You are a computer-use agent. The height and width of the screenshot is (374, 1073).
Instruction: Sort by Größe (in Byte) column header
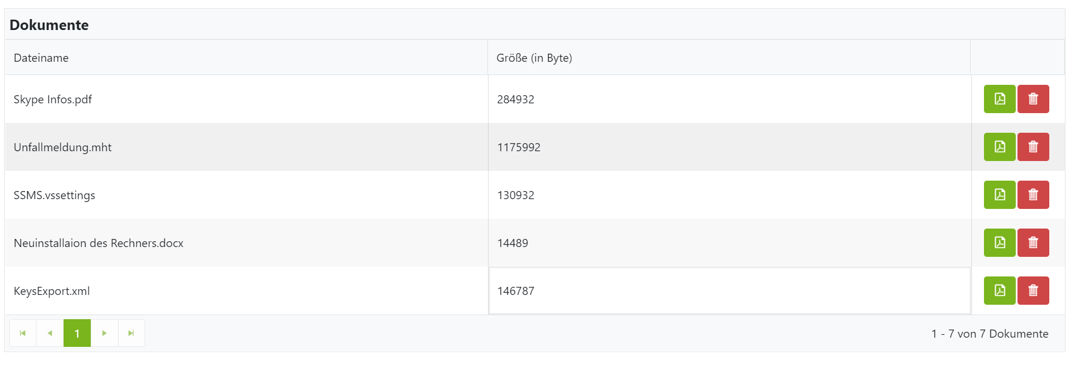[x=534, y=58]
